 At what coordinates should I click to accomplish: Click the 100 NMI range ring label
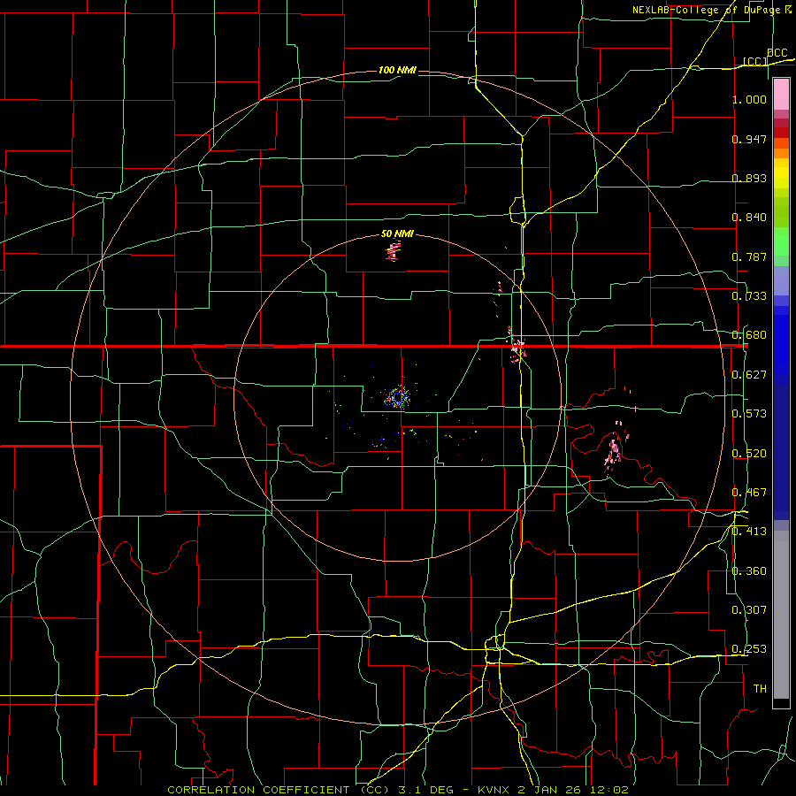pyautogui.click(x=397, y=70)
